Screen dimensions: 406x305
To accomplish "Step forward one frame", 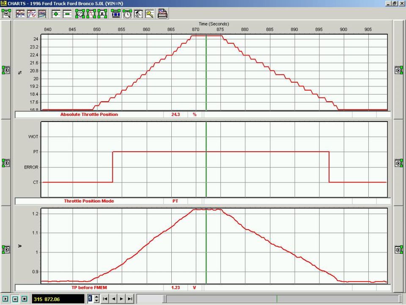I will (122, 299).
